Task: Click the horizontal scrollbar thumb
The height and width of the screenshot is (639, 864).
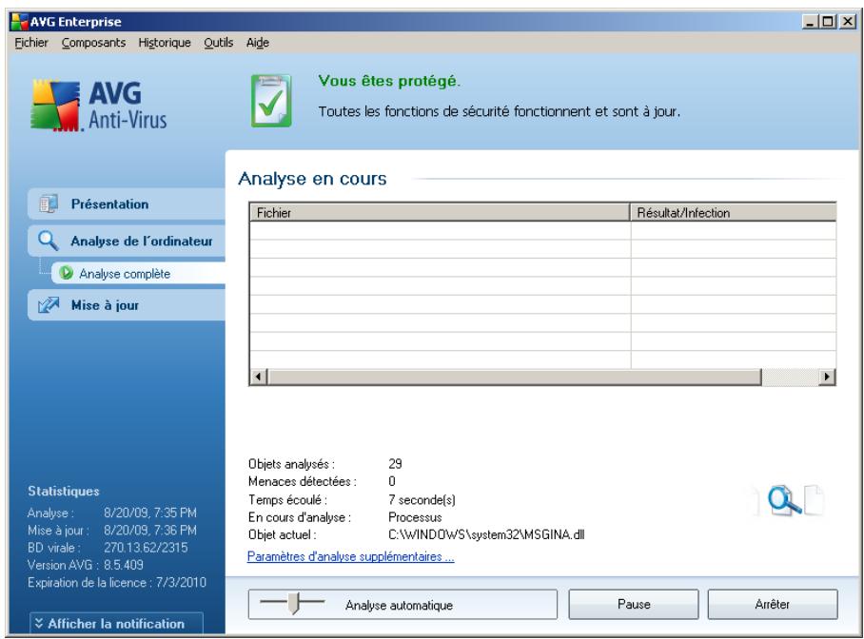Action: click(514, 377)
